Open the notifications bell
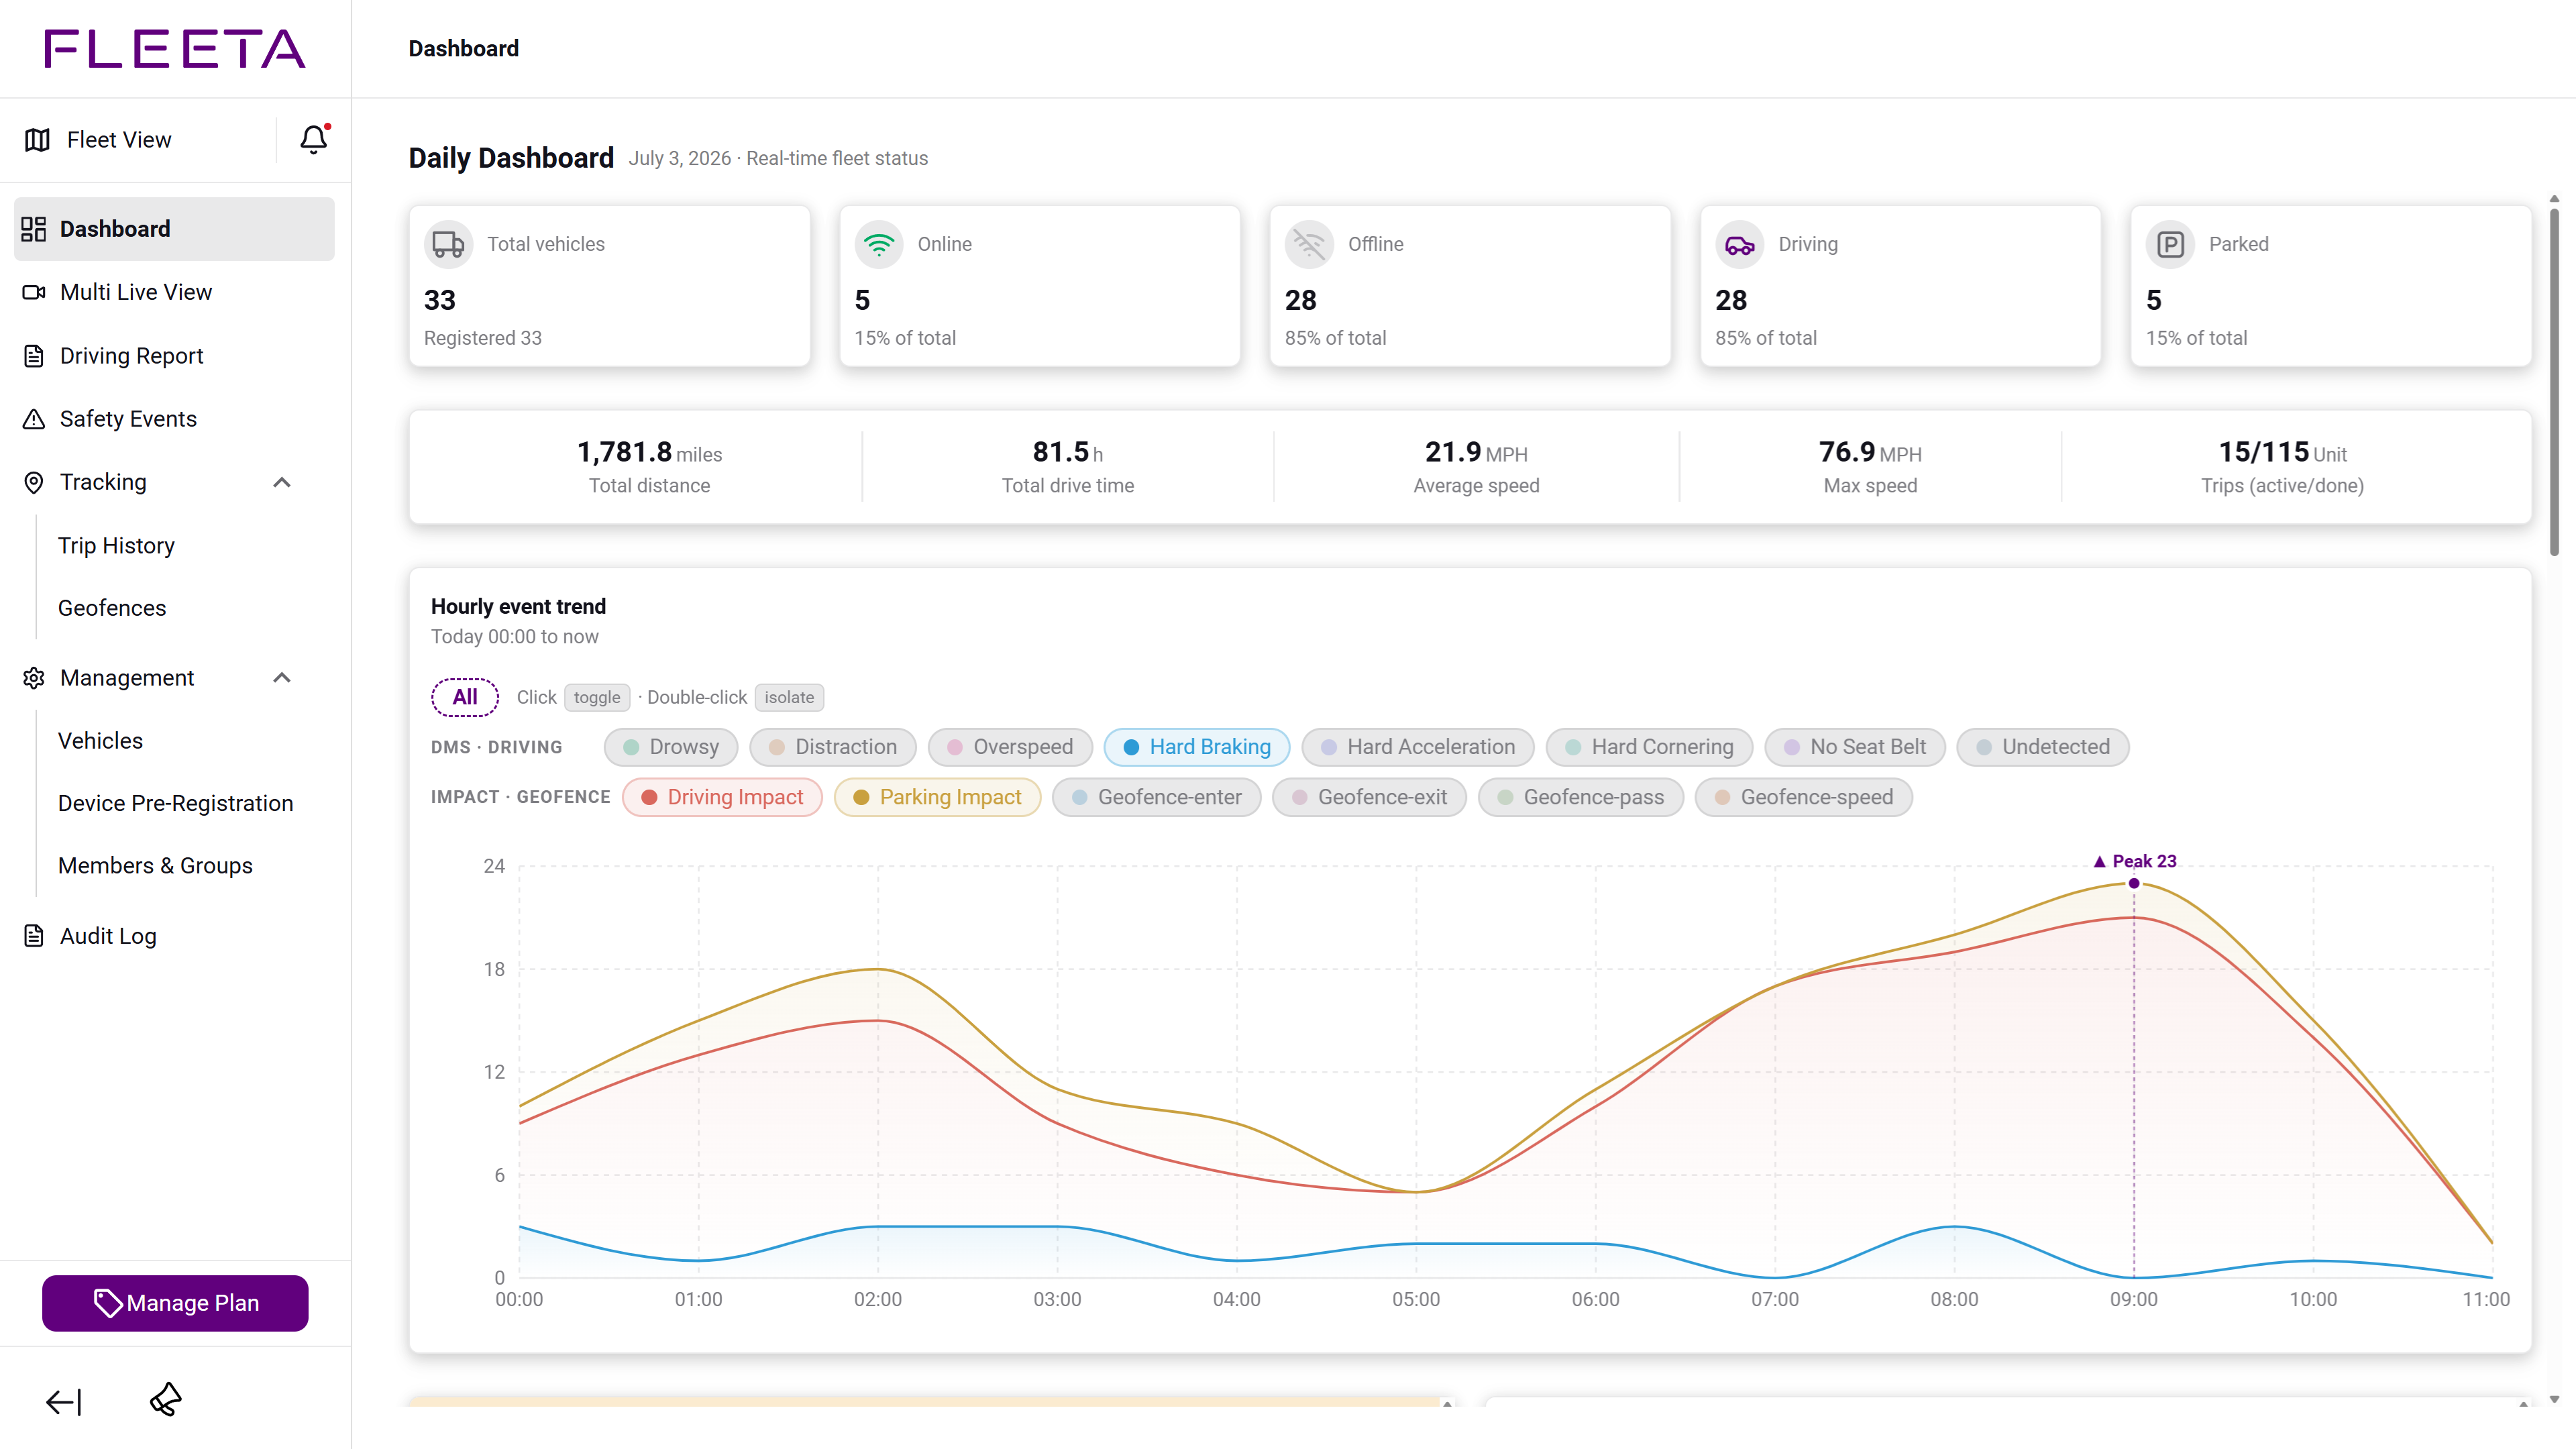The height and width of the screenshot is (1449, 2576). (x=314, y=139)
